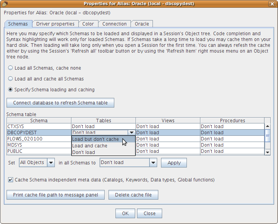The height and width of the screenshot is (224, 278).
Task: Open the Color tab
Action: 88,24
